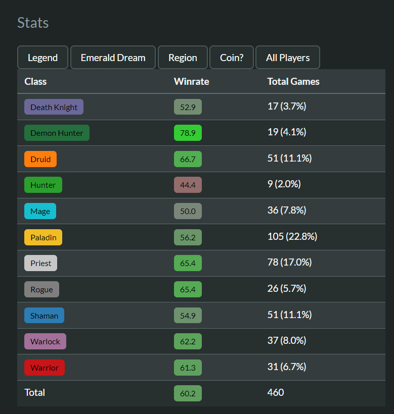
Task: Choose the Mage class badge
Action: point(40,211)
